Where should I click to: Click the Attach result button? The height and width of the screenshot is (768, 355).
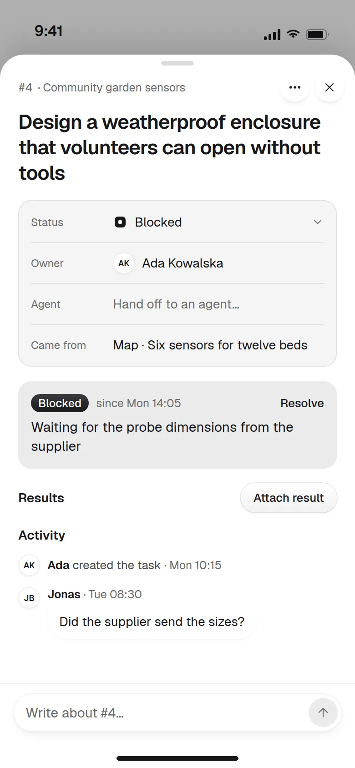(289, 498)
